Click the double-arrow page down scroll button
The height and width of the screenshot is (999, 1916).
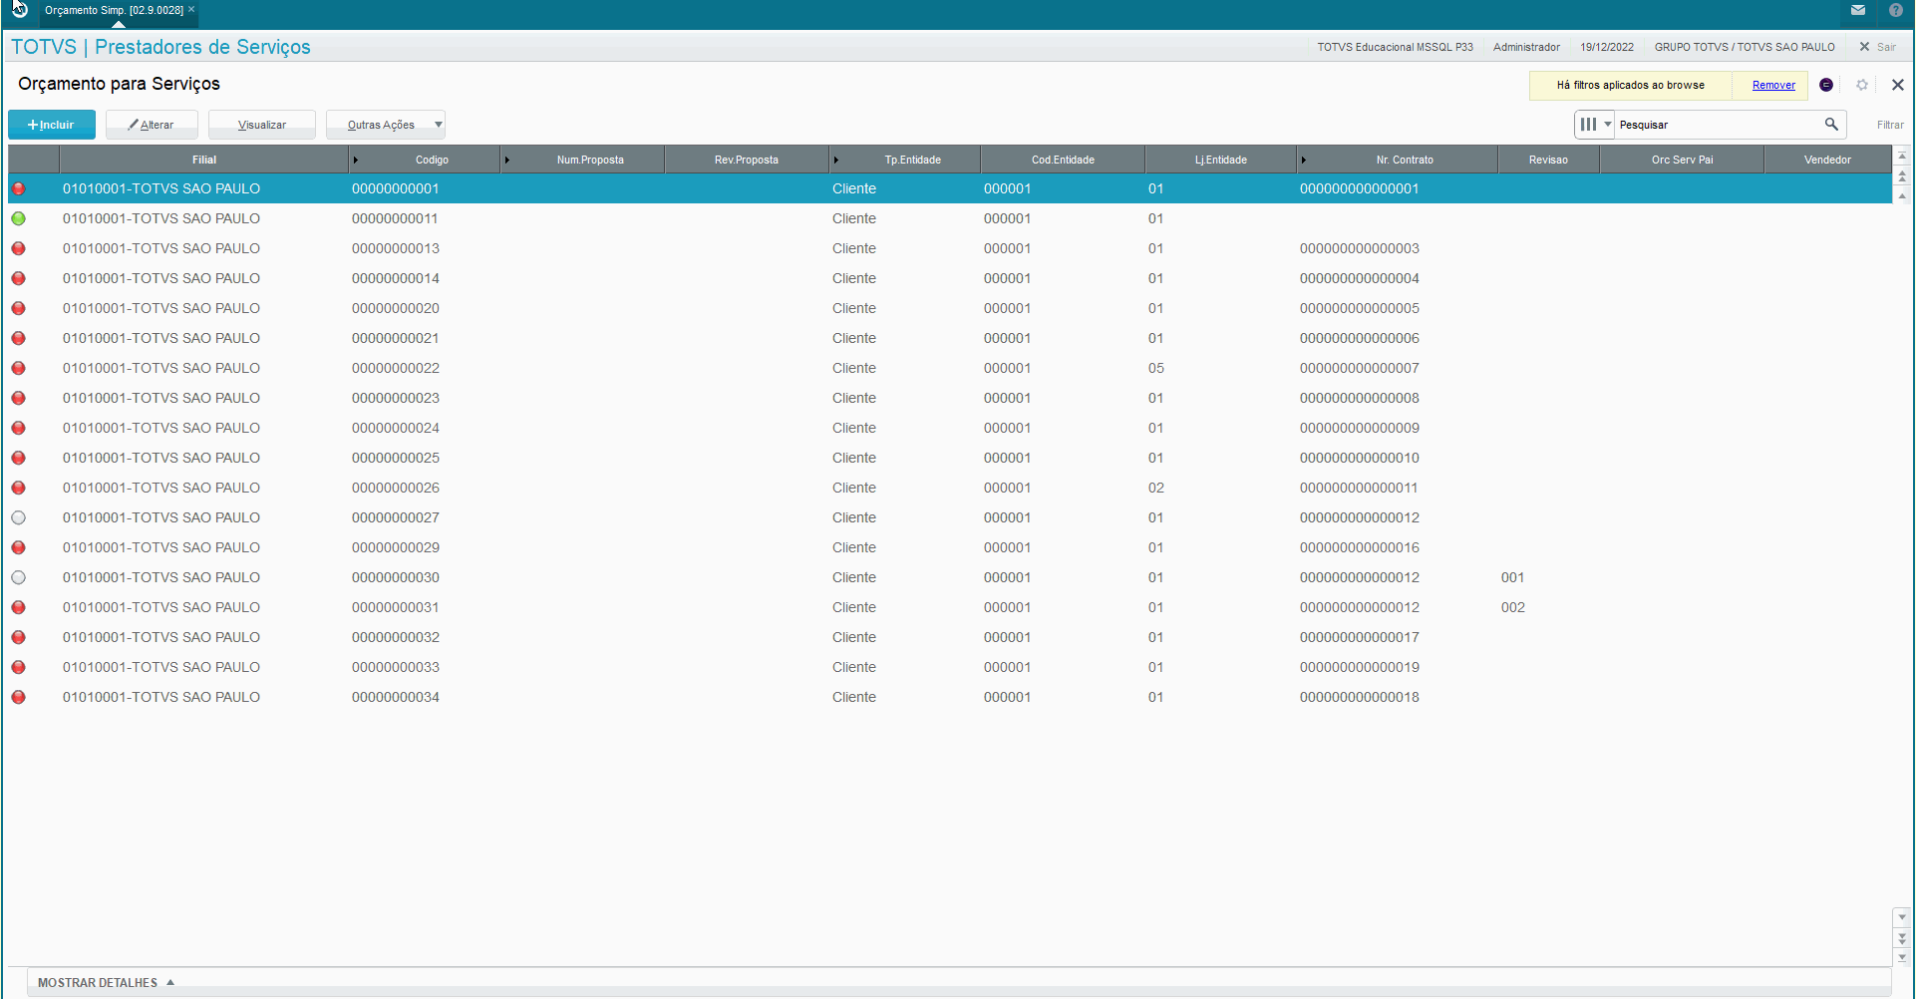pos(1902,938)
